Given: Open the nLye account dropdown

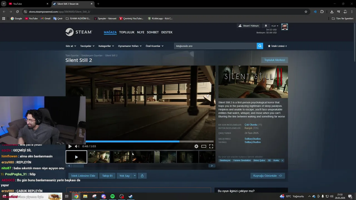Looking at the screenshot, I should click(275, 26).
